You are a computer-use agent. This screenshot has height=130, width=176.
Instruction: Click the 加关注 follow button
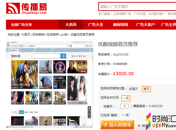tap(144, 126)
